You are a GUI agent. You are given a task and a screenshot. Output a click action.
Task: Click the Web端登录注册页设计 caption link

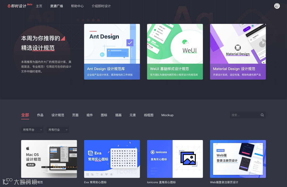224,182
